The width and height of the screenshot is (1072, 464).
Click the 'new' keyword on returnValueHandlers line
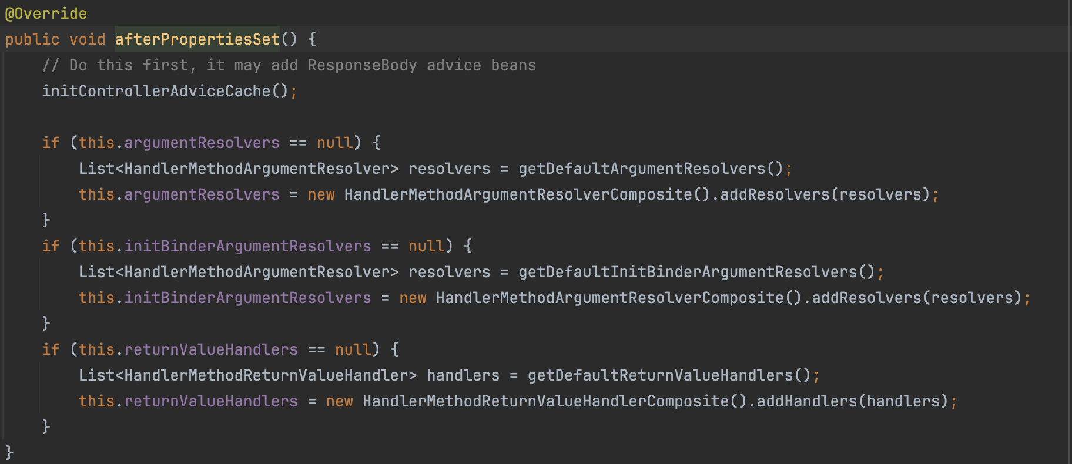coord(340,401)
